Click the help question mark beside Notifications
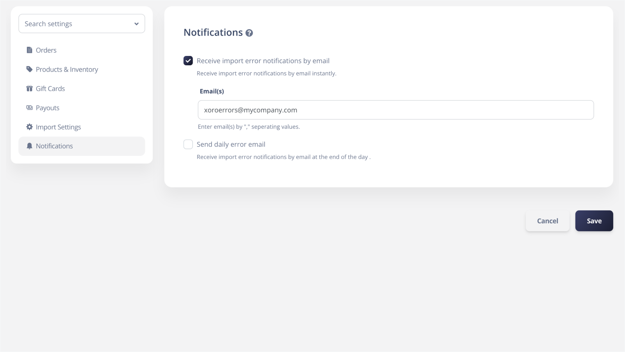Screen dimensions: 625x352 click(x=250, y=33)
